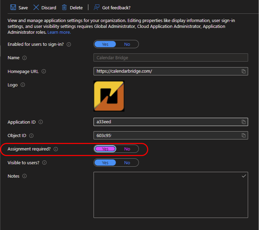Copy the Homepage URL to clipboard
Screen dimensions: 259x230
tap(244, 71)
